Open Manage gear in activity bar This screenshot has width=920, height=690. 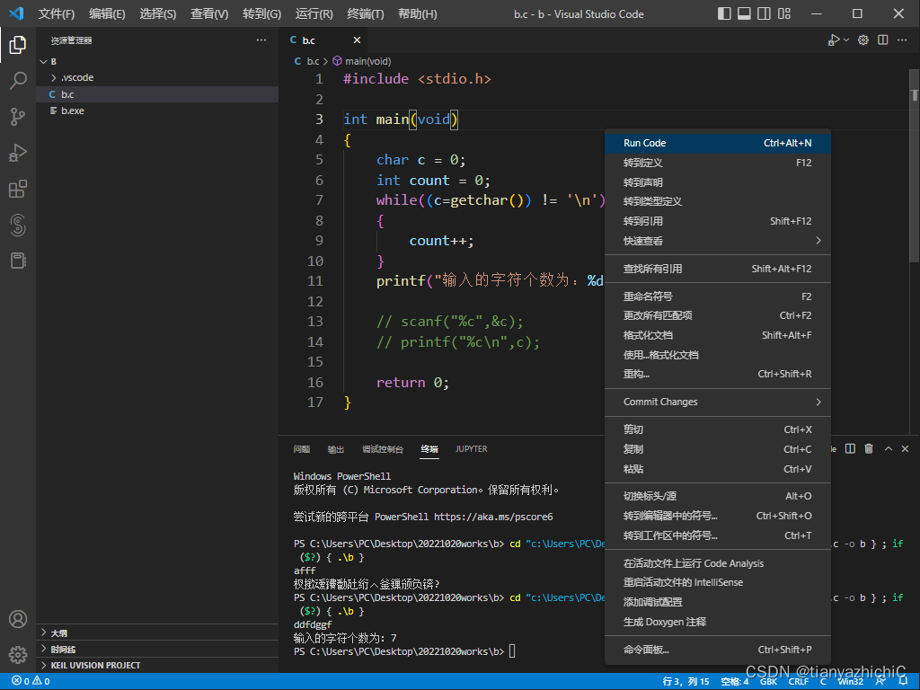click(x=18, y=654)
